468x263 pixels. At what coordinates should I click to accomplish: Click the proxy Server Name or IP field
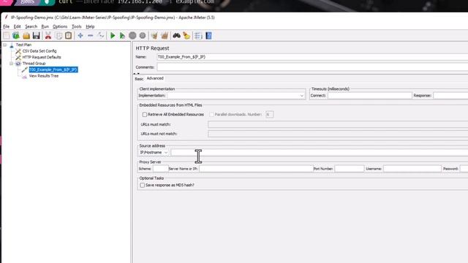(x=256, y=169)
